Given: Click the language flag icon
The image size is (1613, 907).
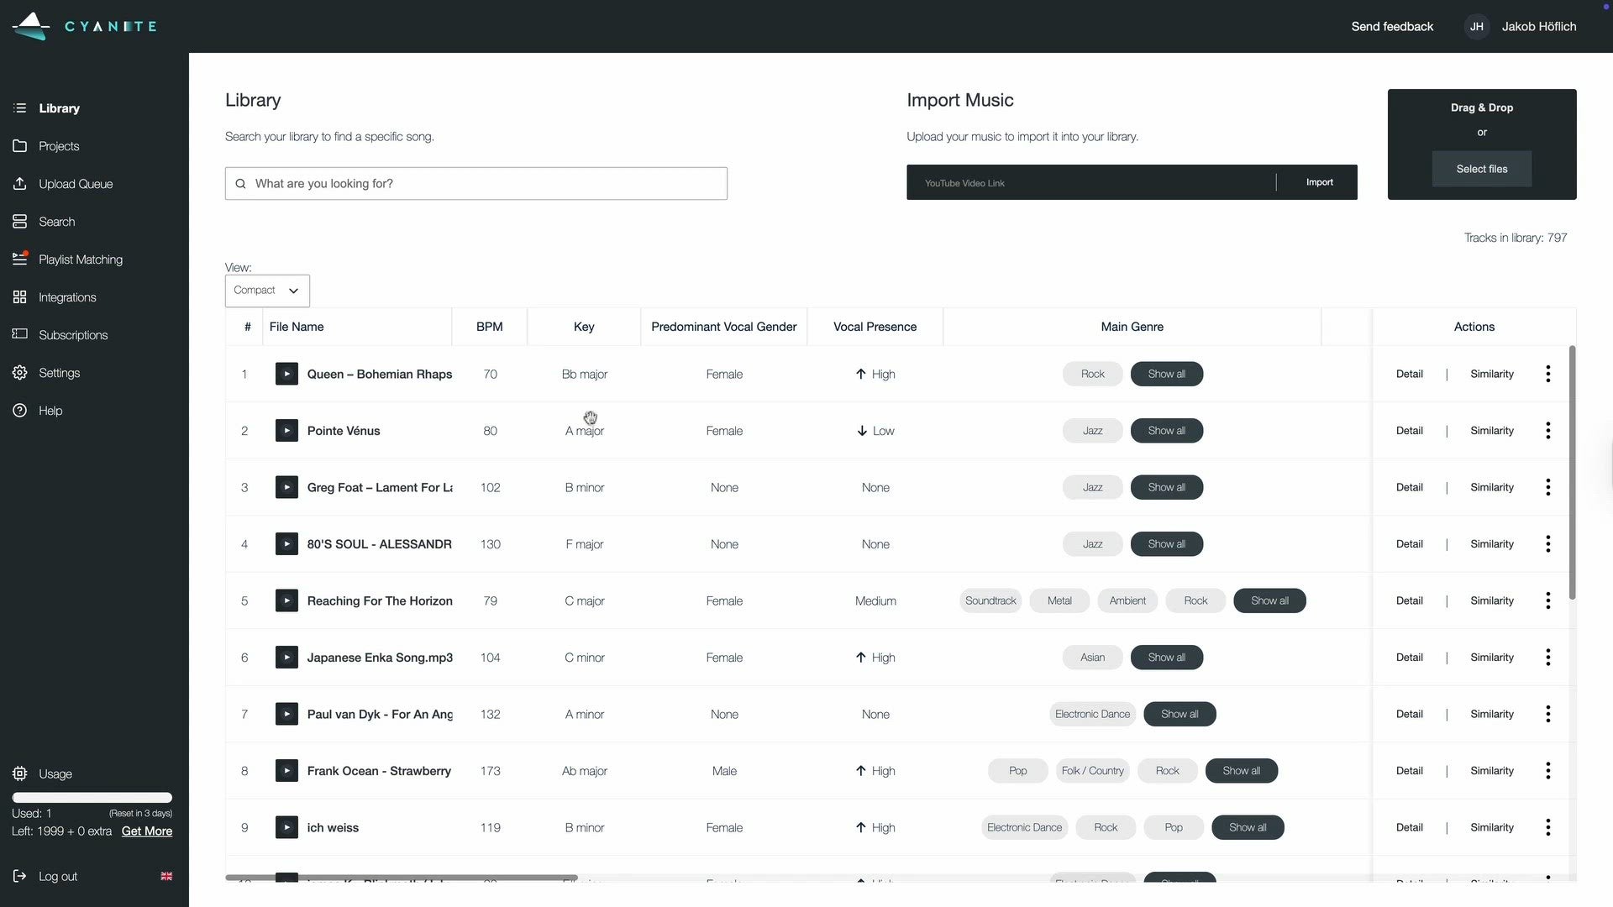Looking at the screenshot, I should pos(166,876).
